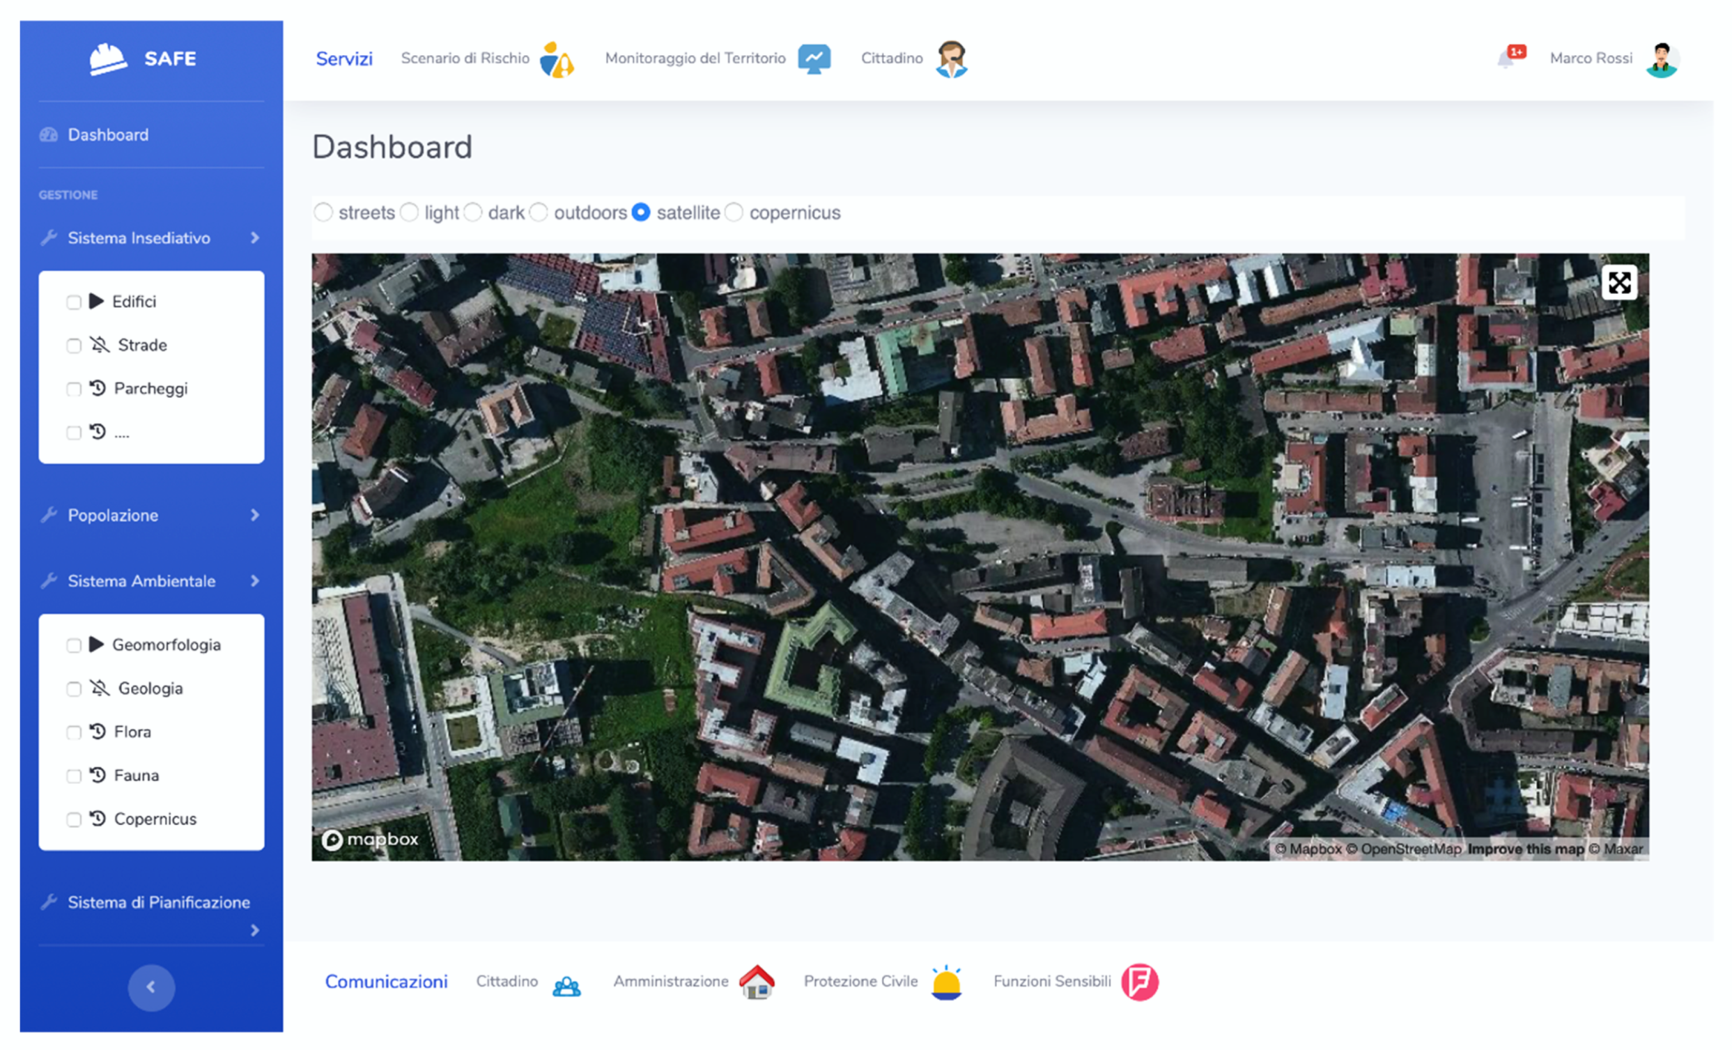This screenshot has height=1050, width=1732.
Task: Click the Cittadino operator avatar icon
Action: pos(951,59)
